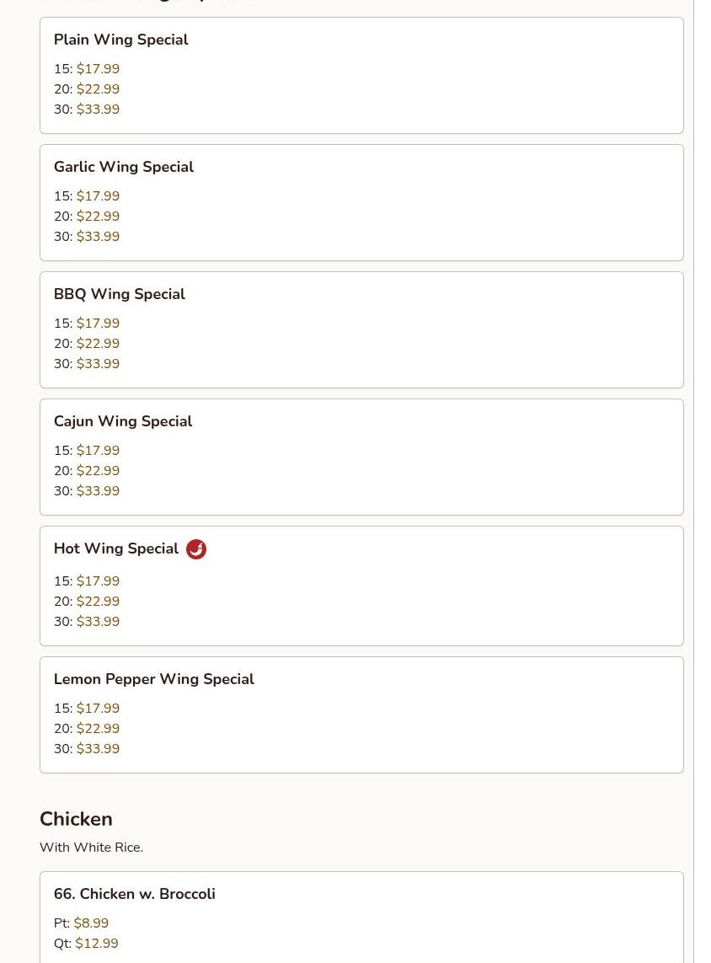Click the With White Rice description
The height and width of the screenshot is (963, 711).
[x=91, y=848]
